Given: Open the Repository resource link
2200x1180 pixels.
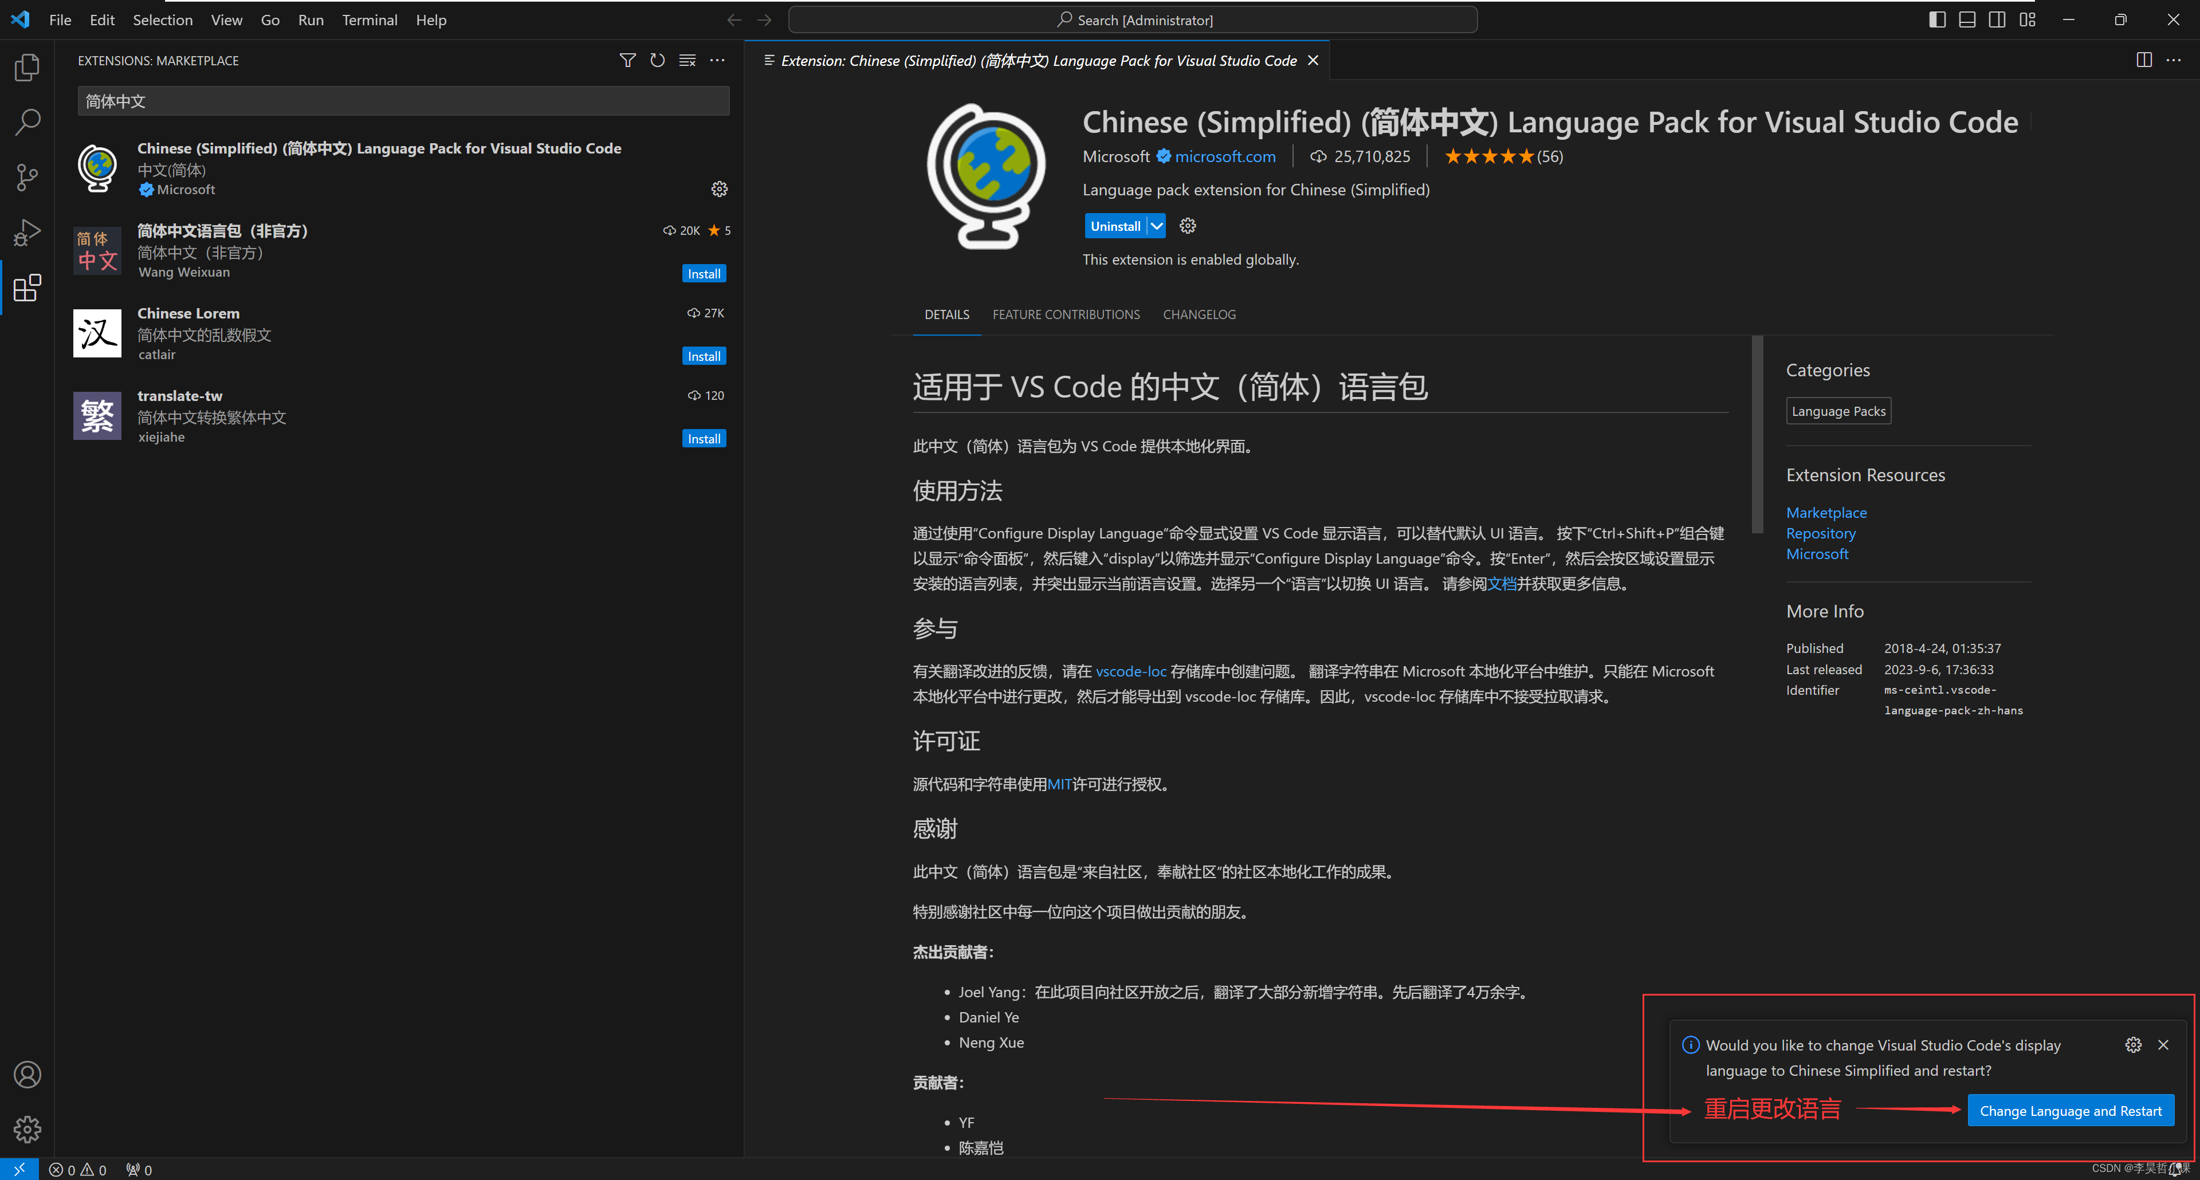Looking at the screenshot, I should (1821, 533).
